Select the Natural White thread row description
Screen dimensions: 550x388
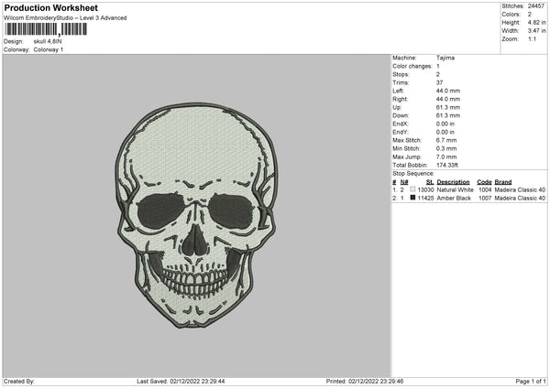pyautogui.click(x=454, y=189)
